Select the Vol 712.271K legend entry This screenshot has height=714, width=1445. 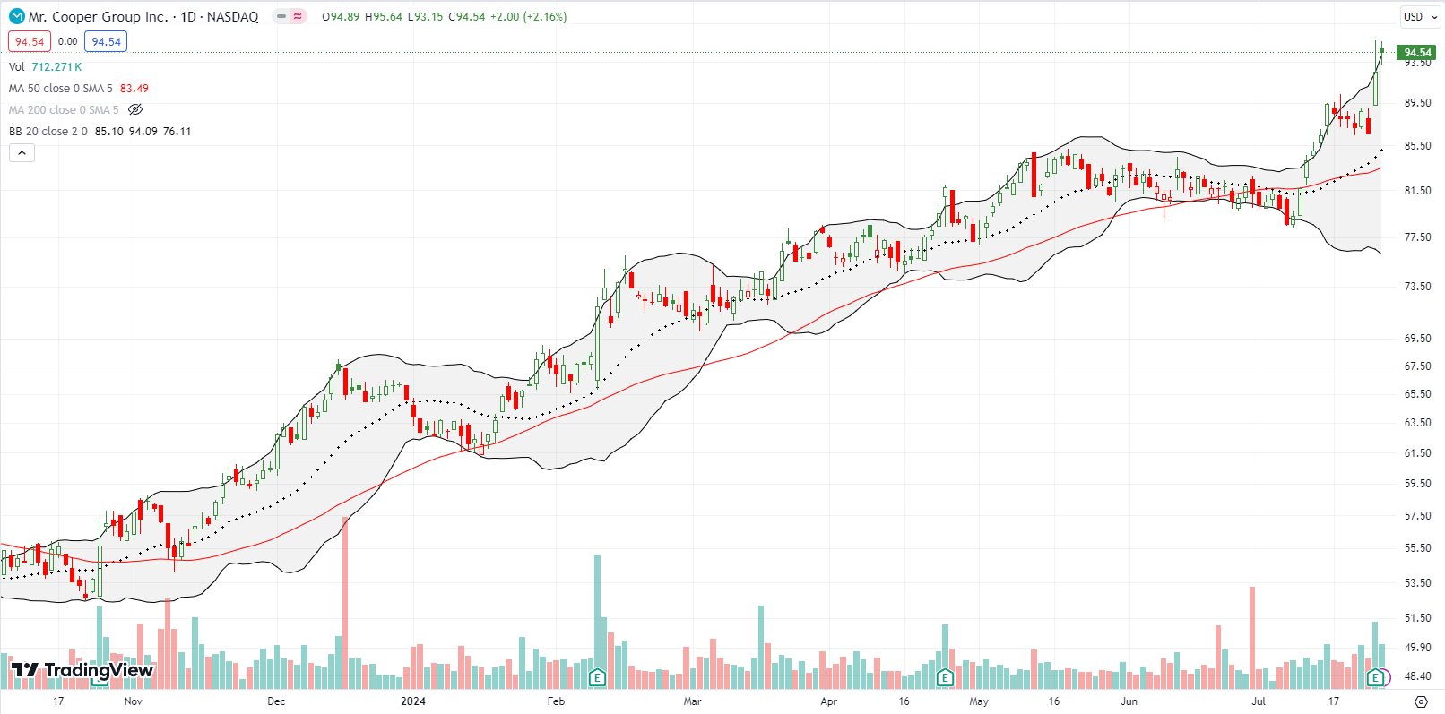coord(46,66)
